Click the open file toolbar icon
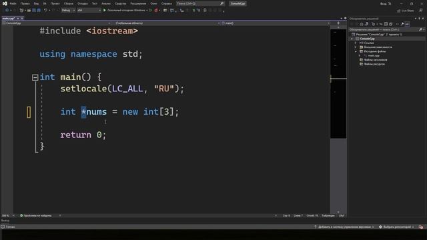 click(29, 11)
